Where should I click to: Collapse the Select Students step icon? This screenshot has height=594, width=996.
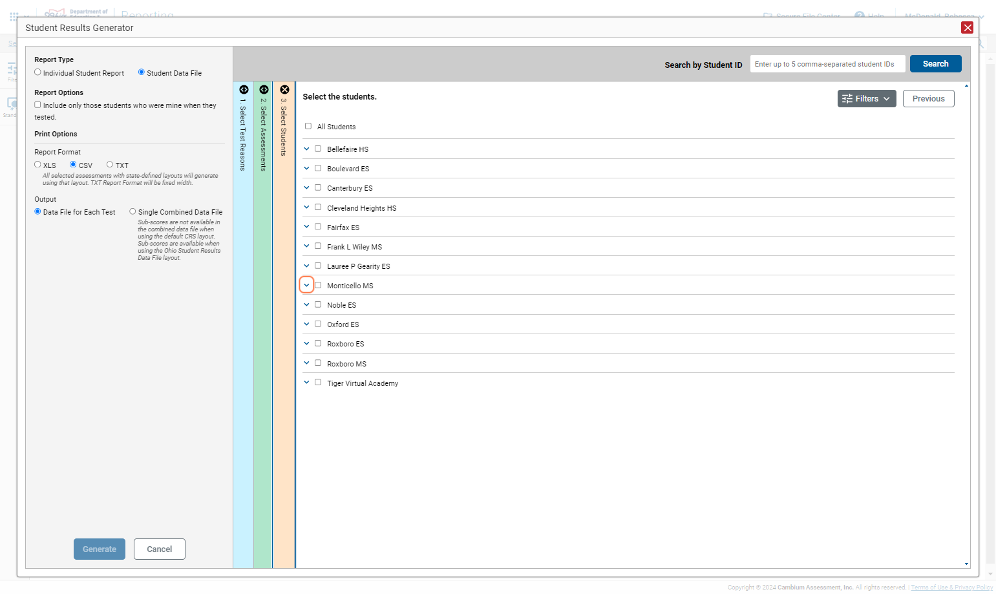pos(284,90)
